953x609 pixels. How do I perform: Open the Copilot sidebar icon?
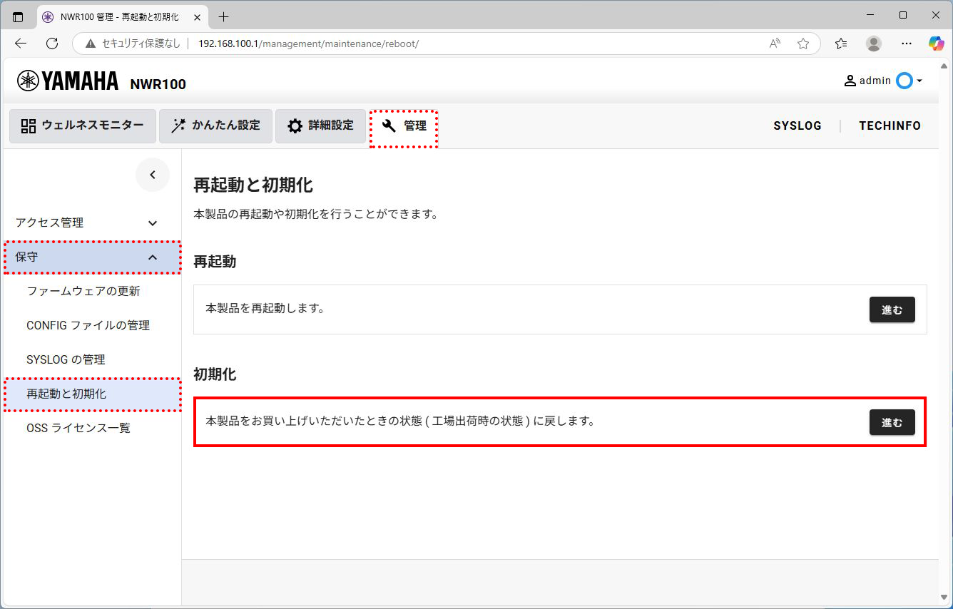(936, 43)
